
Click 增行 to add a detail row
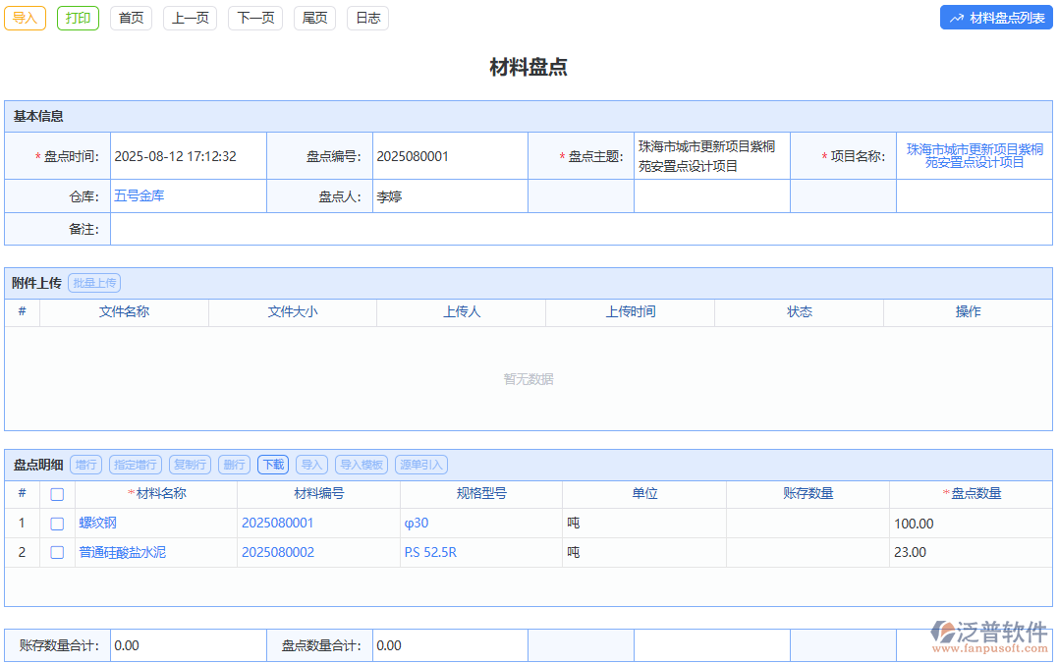[85, 464]
